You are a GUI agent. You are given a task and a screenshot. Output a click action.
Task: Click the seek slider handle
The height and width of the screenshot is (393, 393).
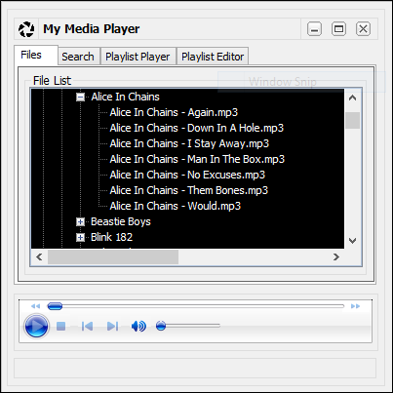[x=55, y=306]
